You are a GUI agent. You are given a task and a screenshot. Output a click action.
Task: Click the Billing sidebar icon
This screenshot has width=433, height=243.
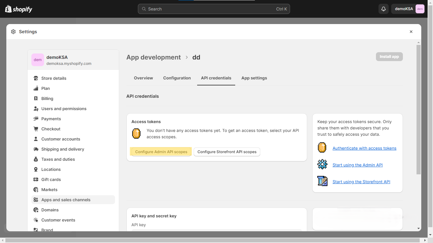point(36,98)
